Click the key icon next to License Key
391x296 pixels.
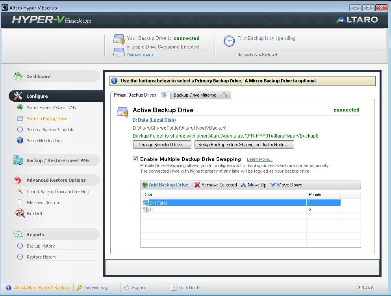tap(79, 288)
